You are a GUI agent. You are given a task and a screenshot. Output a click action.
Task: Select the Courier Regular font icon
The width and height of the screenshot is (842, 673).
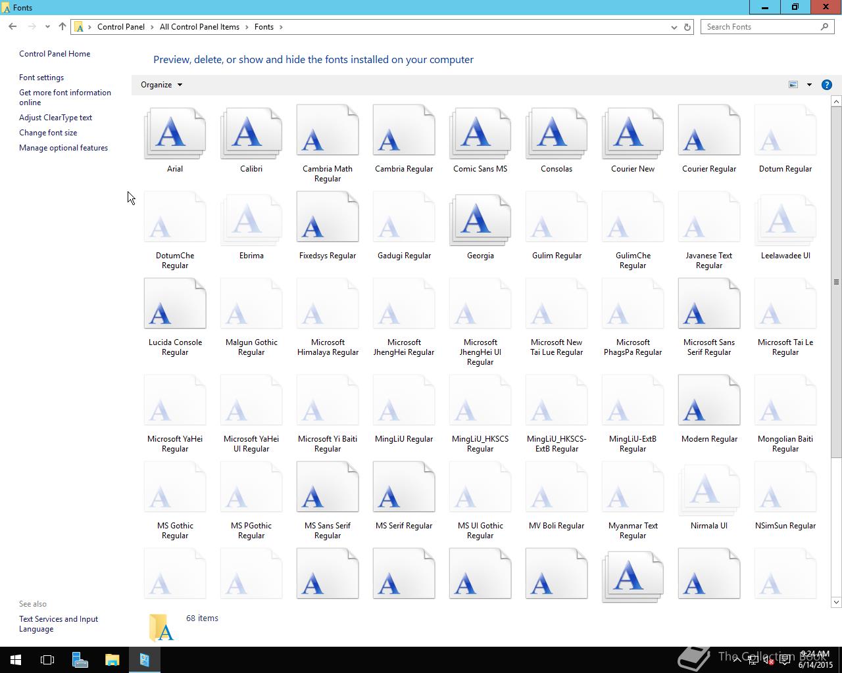[709, 130]
